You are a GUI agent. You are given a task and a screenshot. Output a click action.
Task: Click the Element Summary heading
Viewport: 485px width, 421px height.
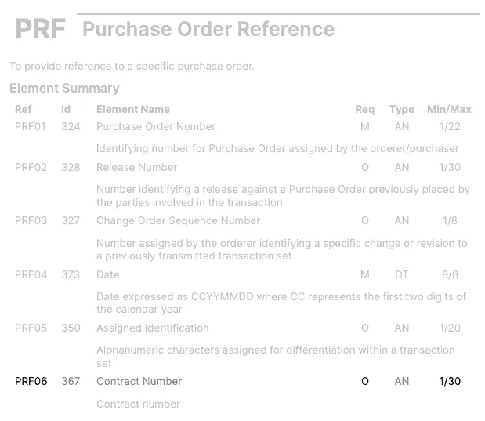click(x=64, y=89)
